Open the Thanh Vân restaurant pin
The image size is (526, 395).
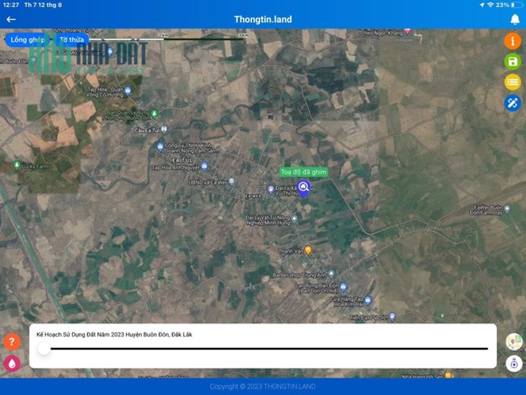[x=308, y=250]
